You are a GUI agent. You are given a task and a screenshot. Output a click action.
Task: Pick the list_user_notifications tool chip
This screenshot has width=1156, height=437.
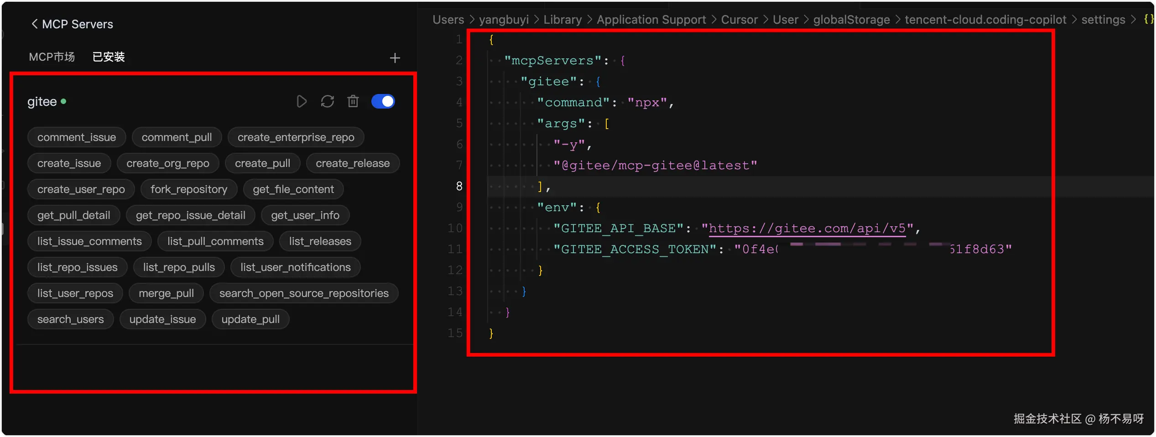coord(296,267)
